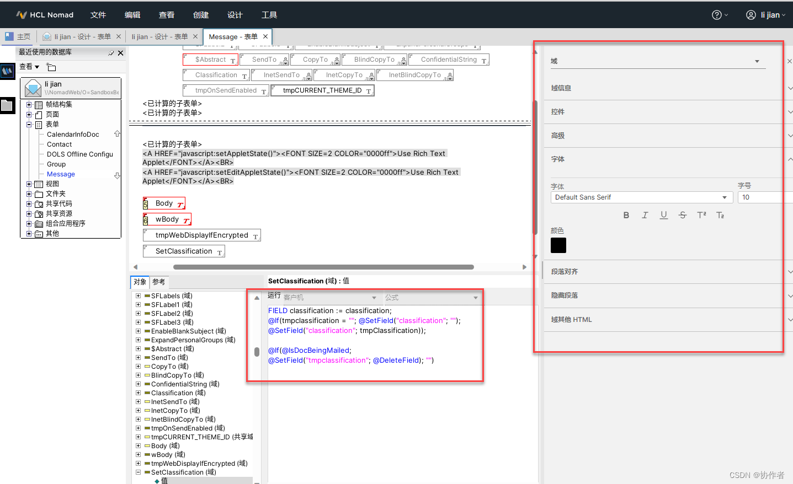The width and height of the screenshot is (793, 484).
Task: Click the Bold formatting icon
Action: 626,215
